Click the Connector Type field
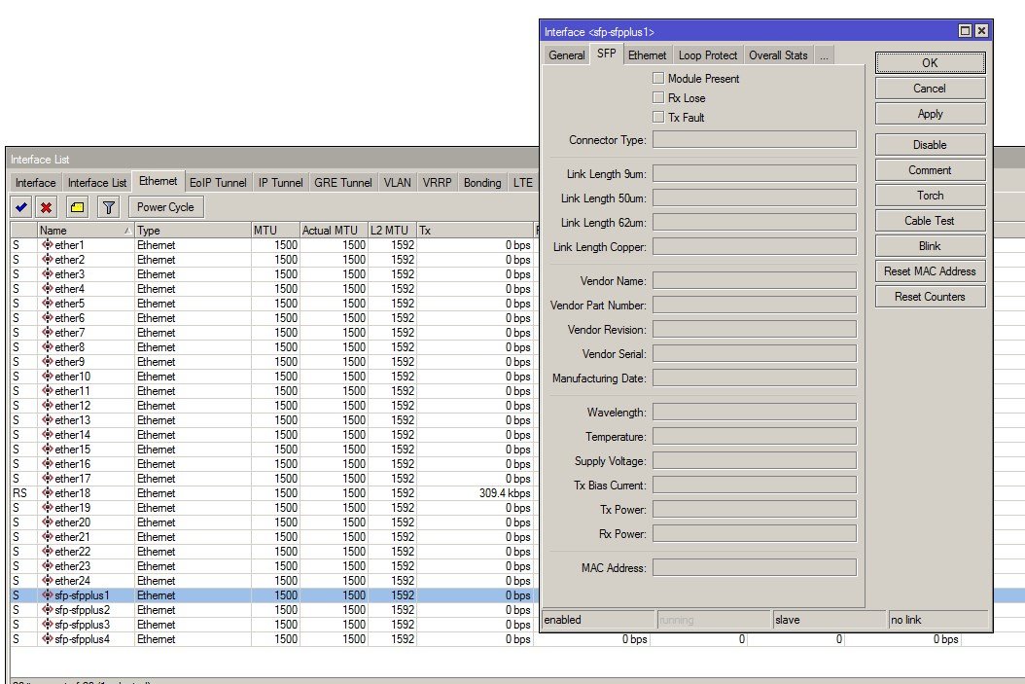Viewport: 1025px width, 684px height. (754, 140)
